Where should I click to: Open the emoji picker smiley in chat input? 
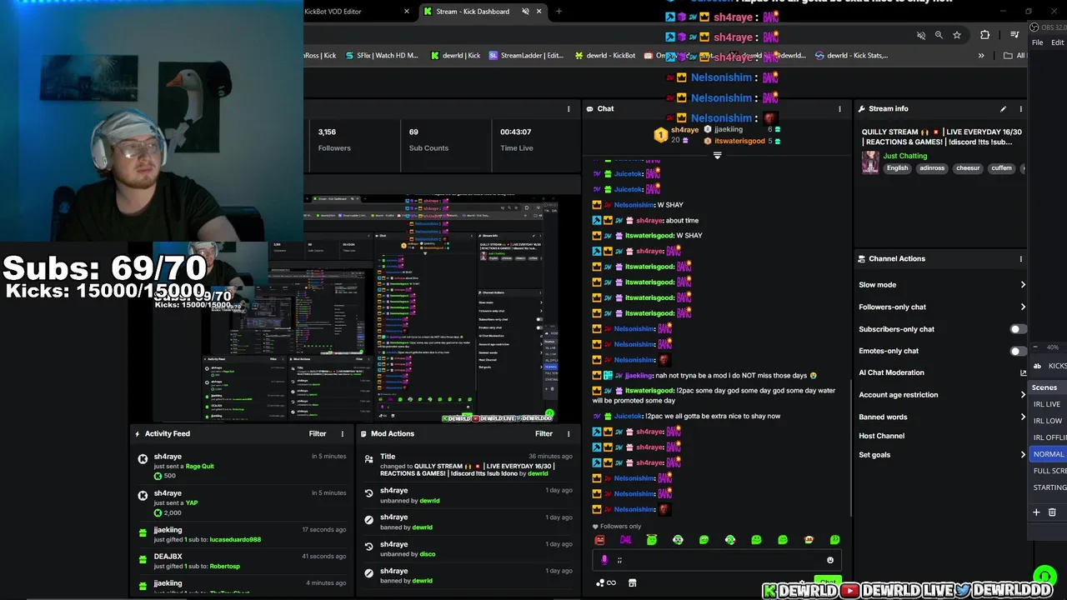[830, 560]
